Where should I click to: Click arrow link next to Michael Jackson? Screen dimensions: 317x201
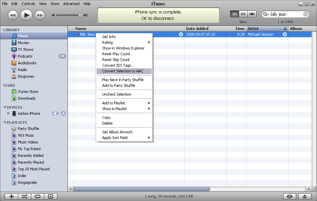click(x=285, y=34)
